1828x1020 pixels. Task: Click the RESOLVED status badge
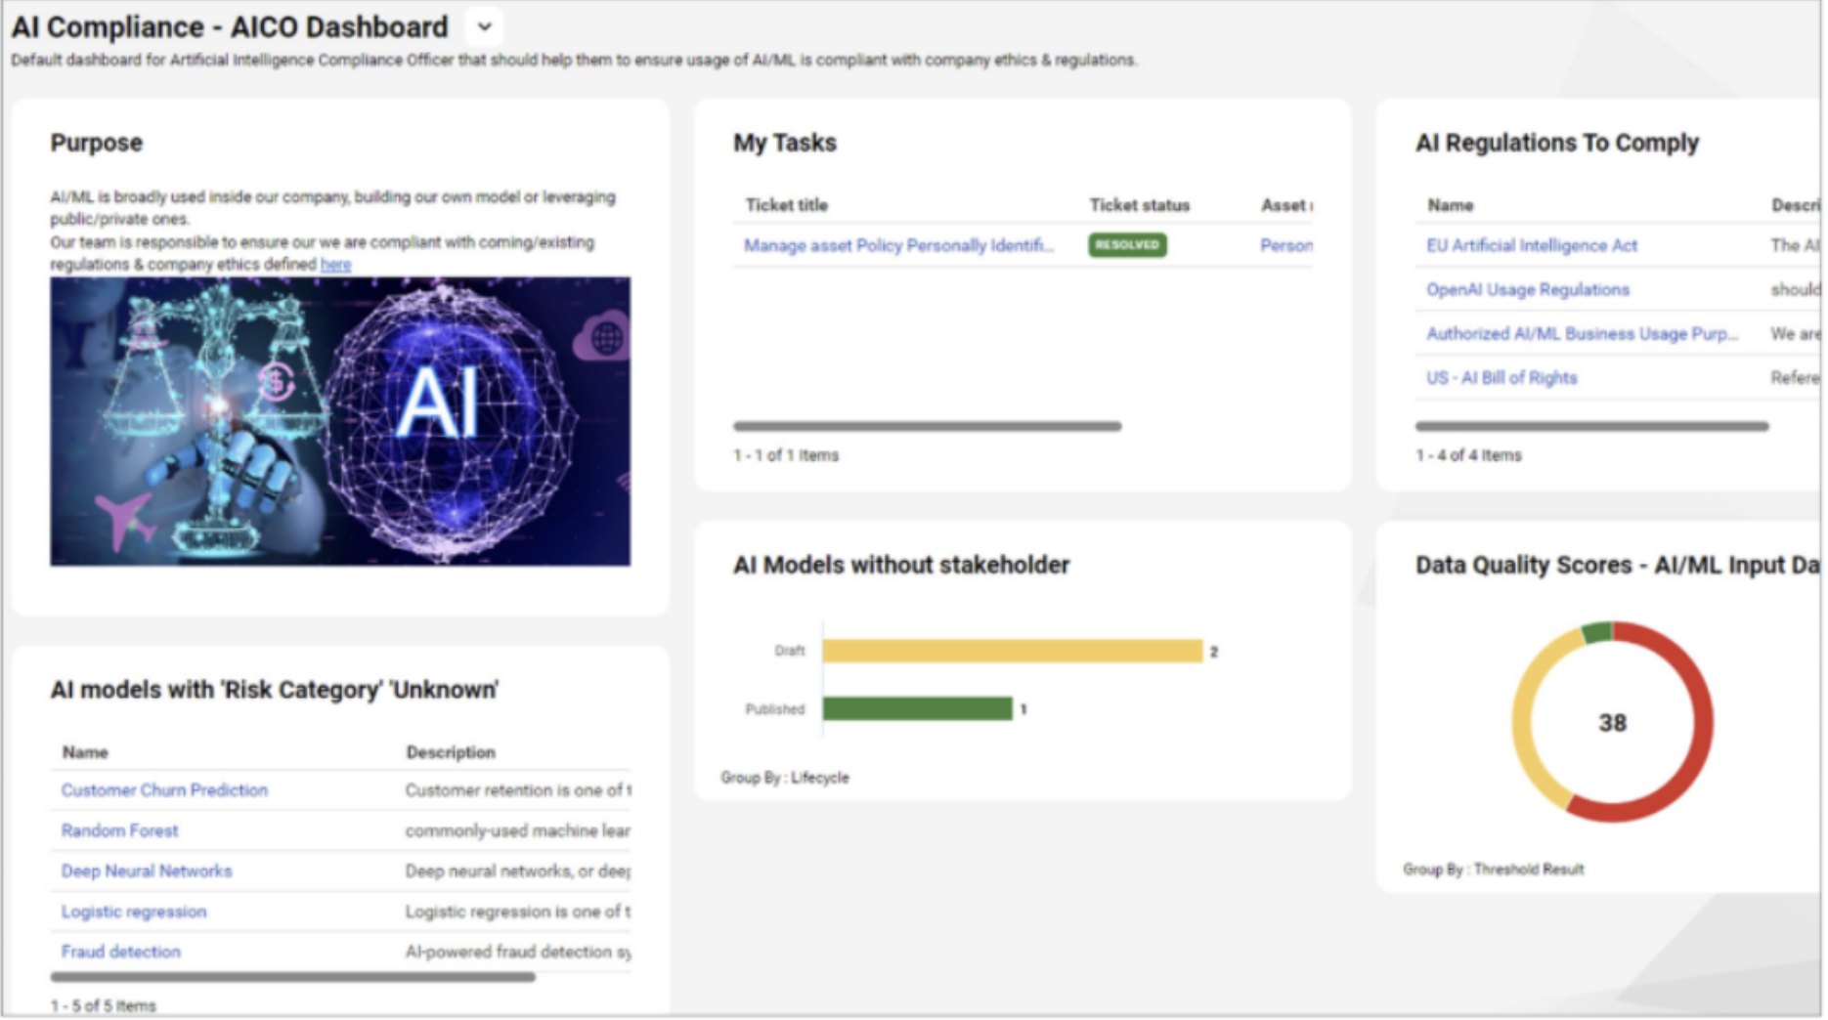click(x=1127, y=245)
